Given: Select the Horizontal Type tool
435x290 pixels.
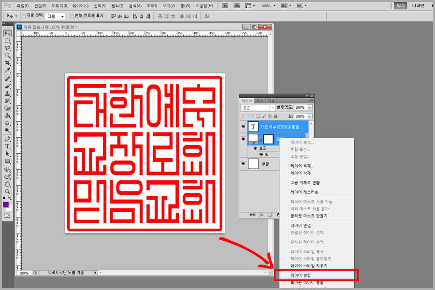Looking at the screenshot, I should point(7,146).
